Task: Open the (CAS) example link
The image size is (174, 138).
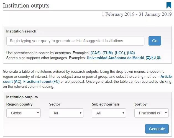Action: click(96, 53)
